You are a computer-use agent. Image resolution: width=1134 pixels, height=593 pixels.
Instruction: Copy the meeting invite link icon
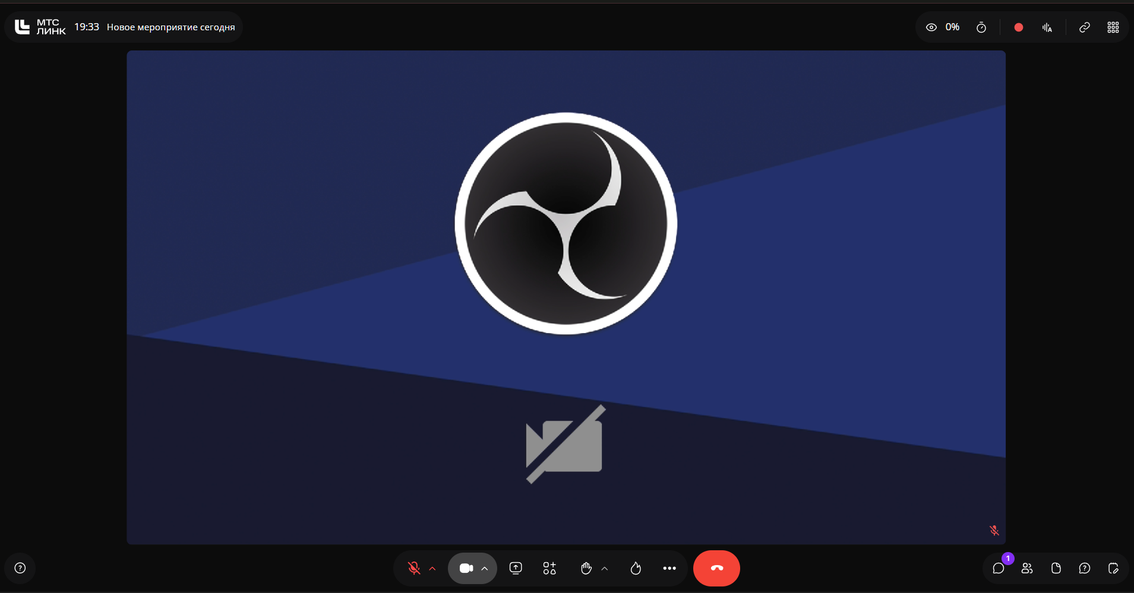click(x=1085, y=27)
